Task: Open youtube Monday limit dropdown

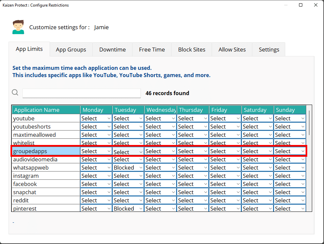Action: [96, 118]
